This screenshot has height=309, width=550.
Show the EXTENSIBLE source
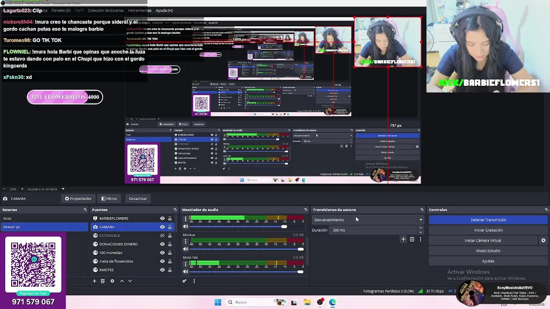pos(162,236)
